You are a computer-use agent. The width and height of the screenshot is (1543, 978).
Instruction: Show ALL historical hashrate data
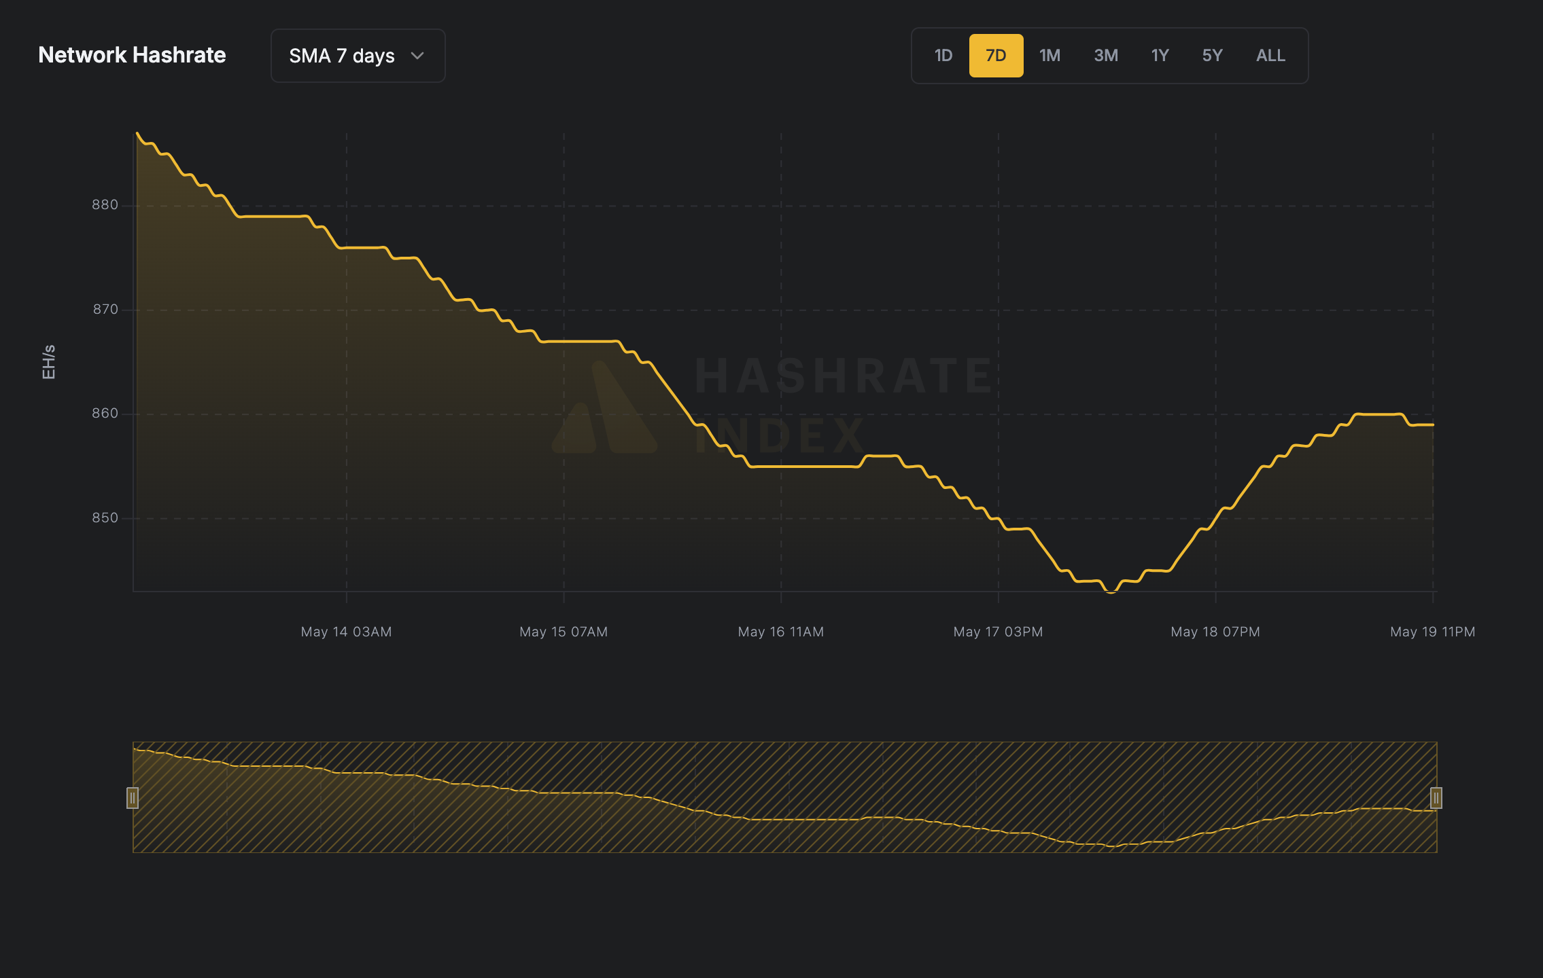pyautogui.click(x=1270, y=56)
